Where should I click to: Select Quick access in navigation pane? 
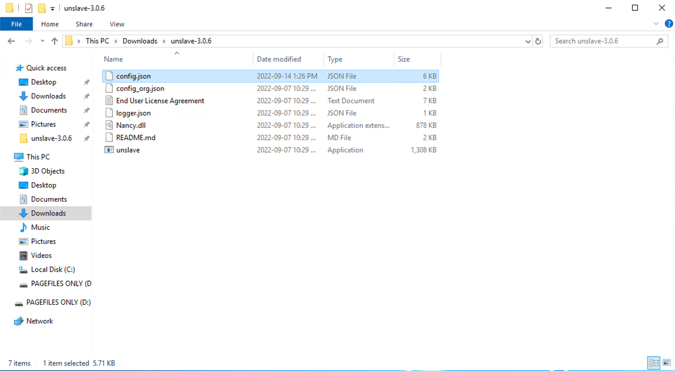(46, 68)
